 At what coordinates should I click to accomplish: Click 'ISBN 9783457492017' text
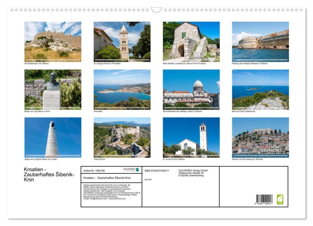coord(157,171)
